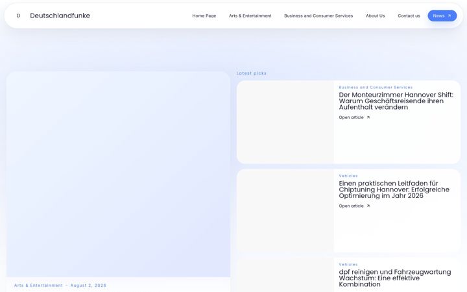Open article link for Monteurzimmer Hannover
Viewport: 467px width, 292px height.
click(x=351, y=117)
